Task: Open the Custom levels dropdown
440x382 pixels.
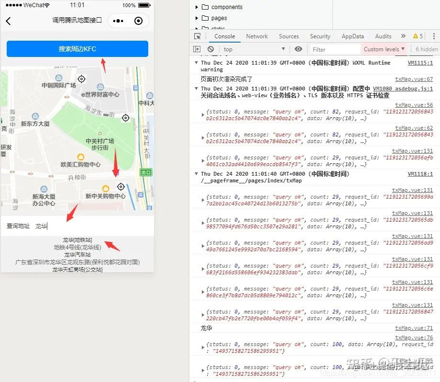Action: (x=384, y=49)
